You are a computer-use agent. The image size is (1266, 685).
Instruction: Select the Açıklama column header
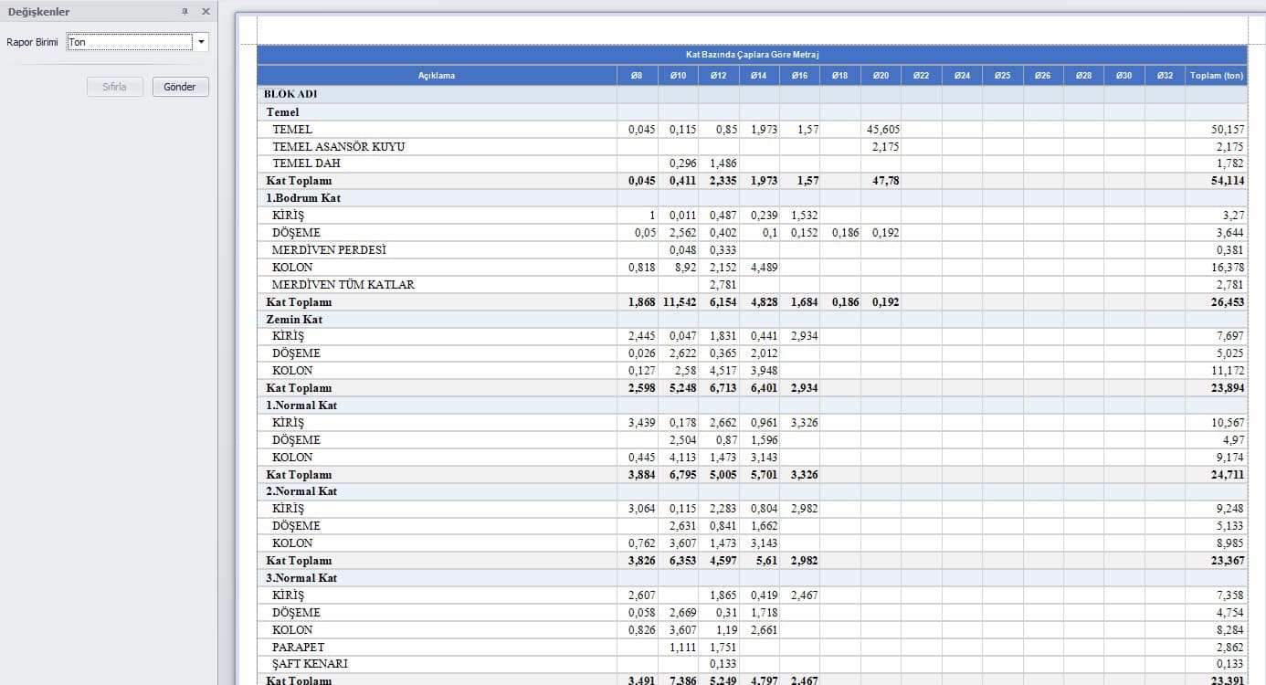point(437,76)
